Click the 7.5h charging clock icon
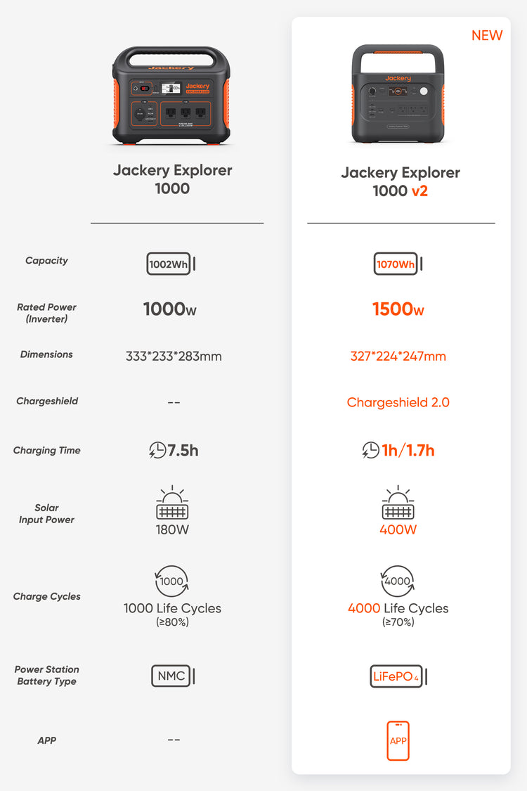Viewport: 527px width, 791px height. click(157, 451)
